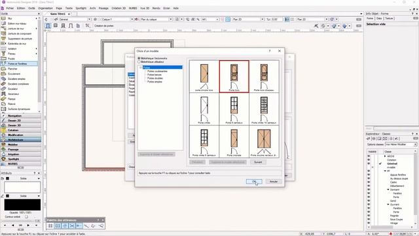Viewport: 419px width, 236px height.
Task: Open the Mobilier tool set
Action: point(21,145)
